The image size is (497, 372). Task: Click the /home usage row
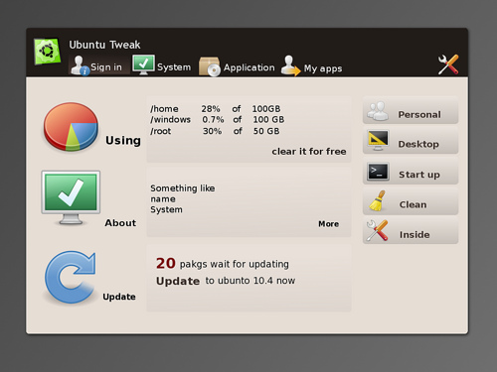point(216,109)
